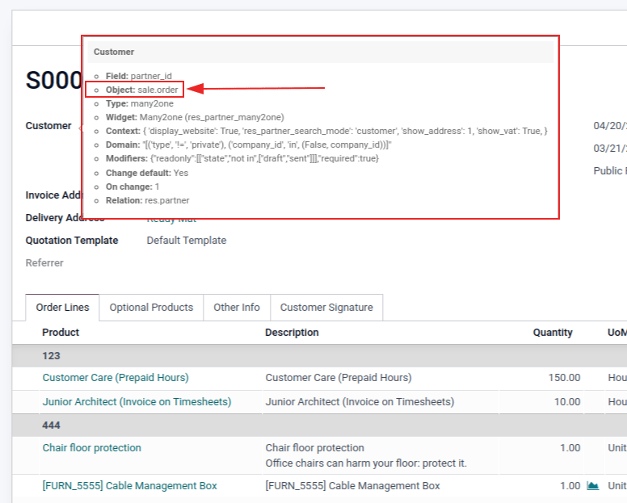Viewport: 627px width, 503px height.
Task: Sort by the Quantity column header
Action: (553, 333)
